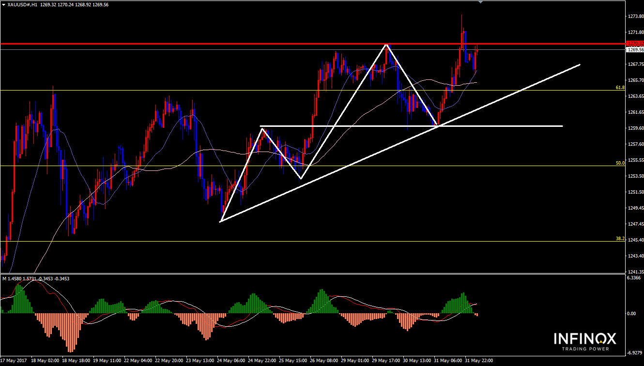Select the red 1270.32 price level tag

[x=635, y=44]
